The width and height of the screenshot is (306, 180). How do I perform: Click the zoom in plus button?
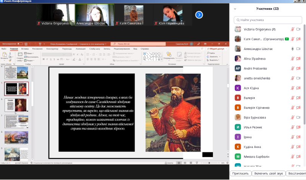pos(219,163)
